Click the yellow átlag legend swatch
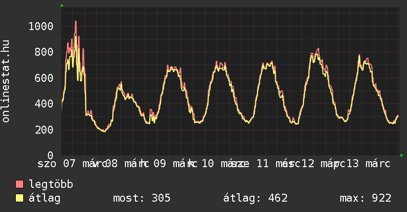Screen dimensions: 407x212 20,198
